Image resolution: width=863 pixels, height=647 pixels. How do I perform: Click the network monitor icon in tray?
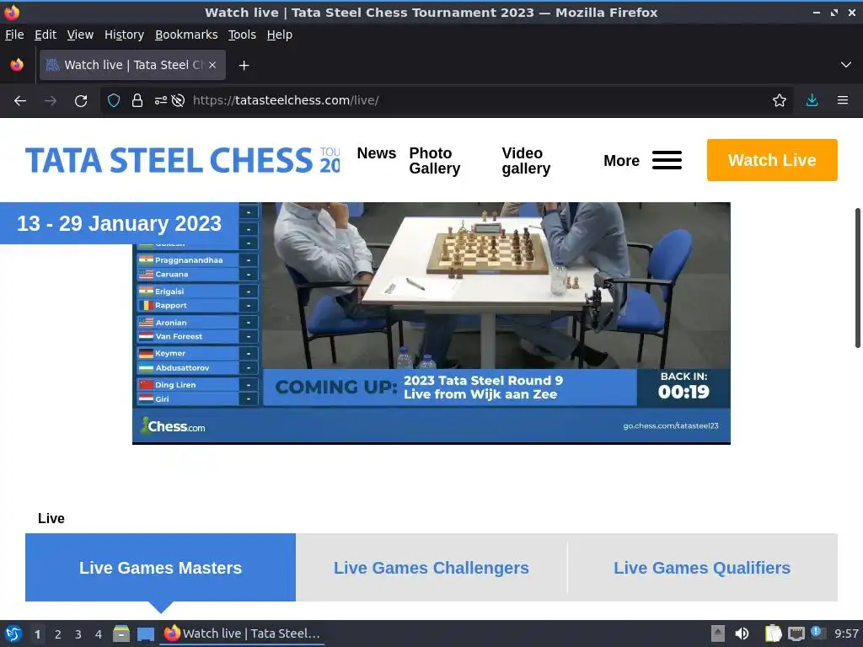796,634
